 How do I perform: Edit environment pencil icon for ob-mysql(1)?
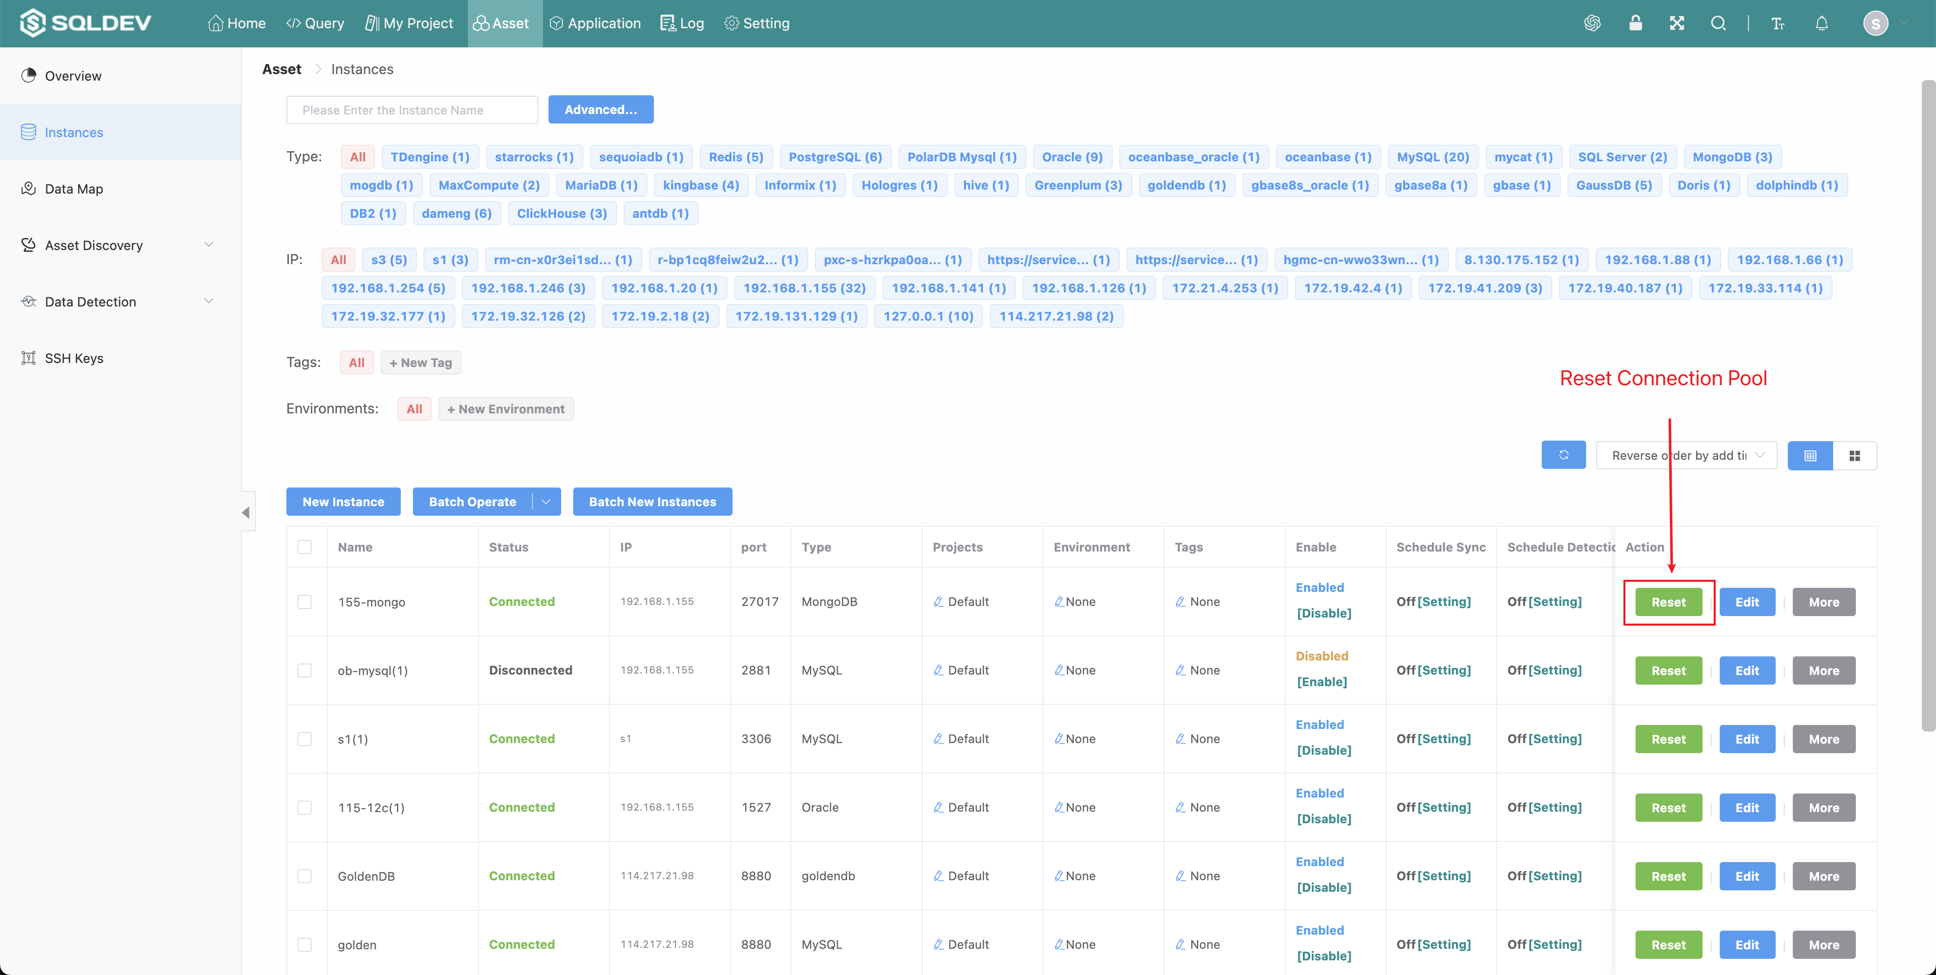[1059, 670]
